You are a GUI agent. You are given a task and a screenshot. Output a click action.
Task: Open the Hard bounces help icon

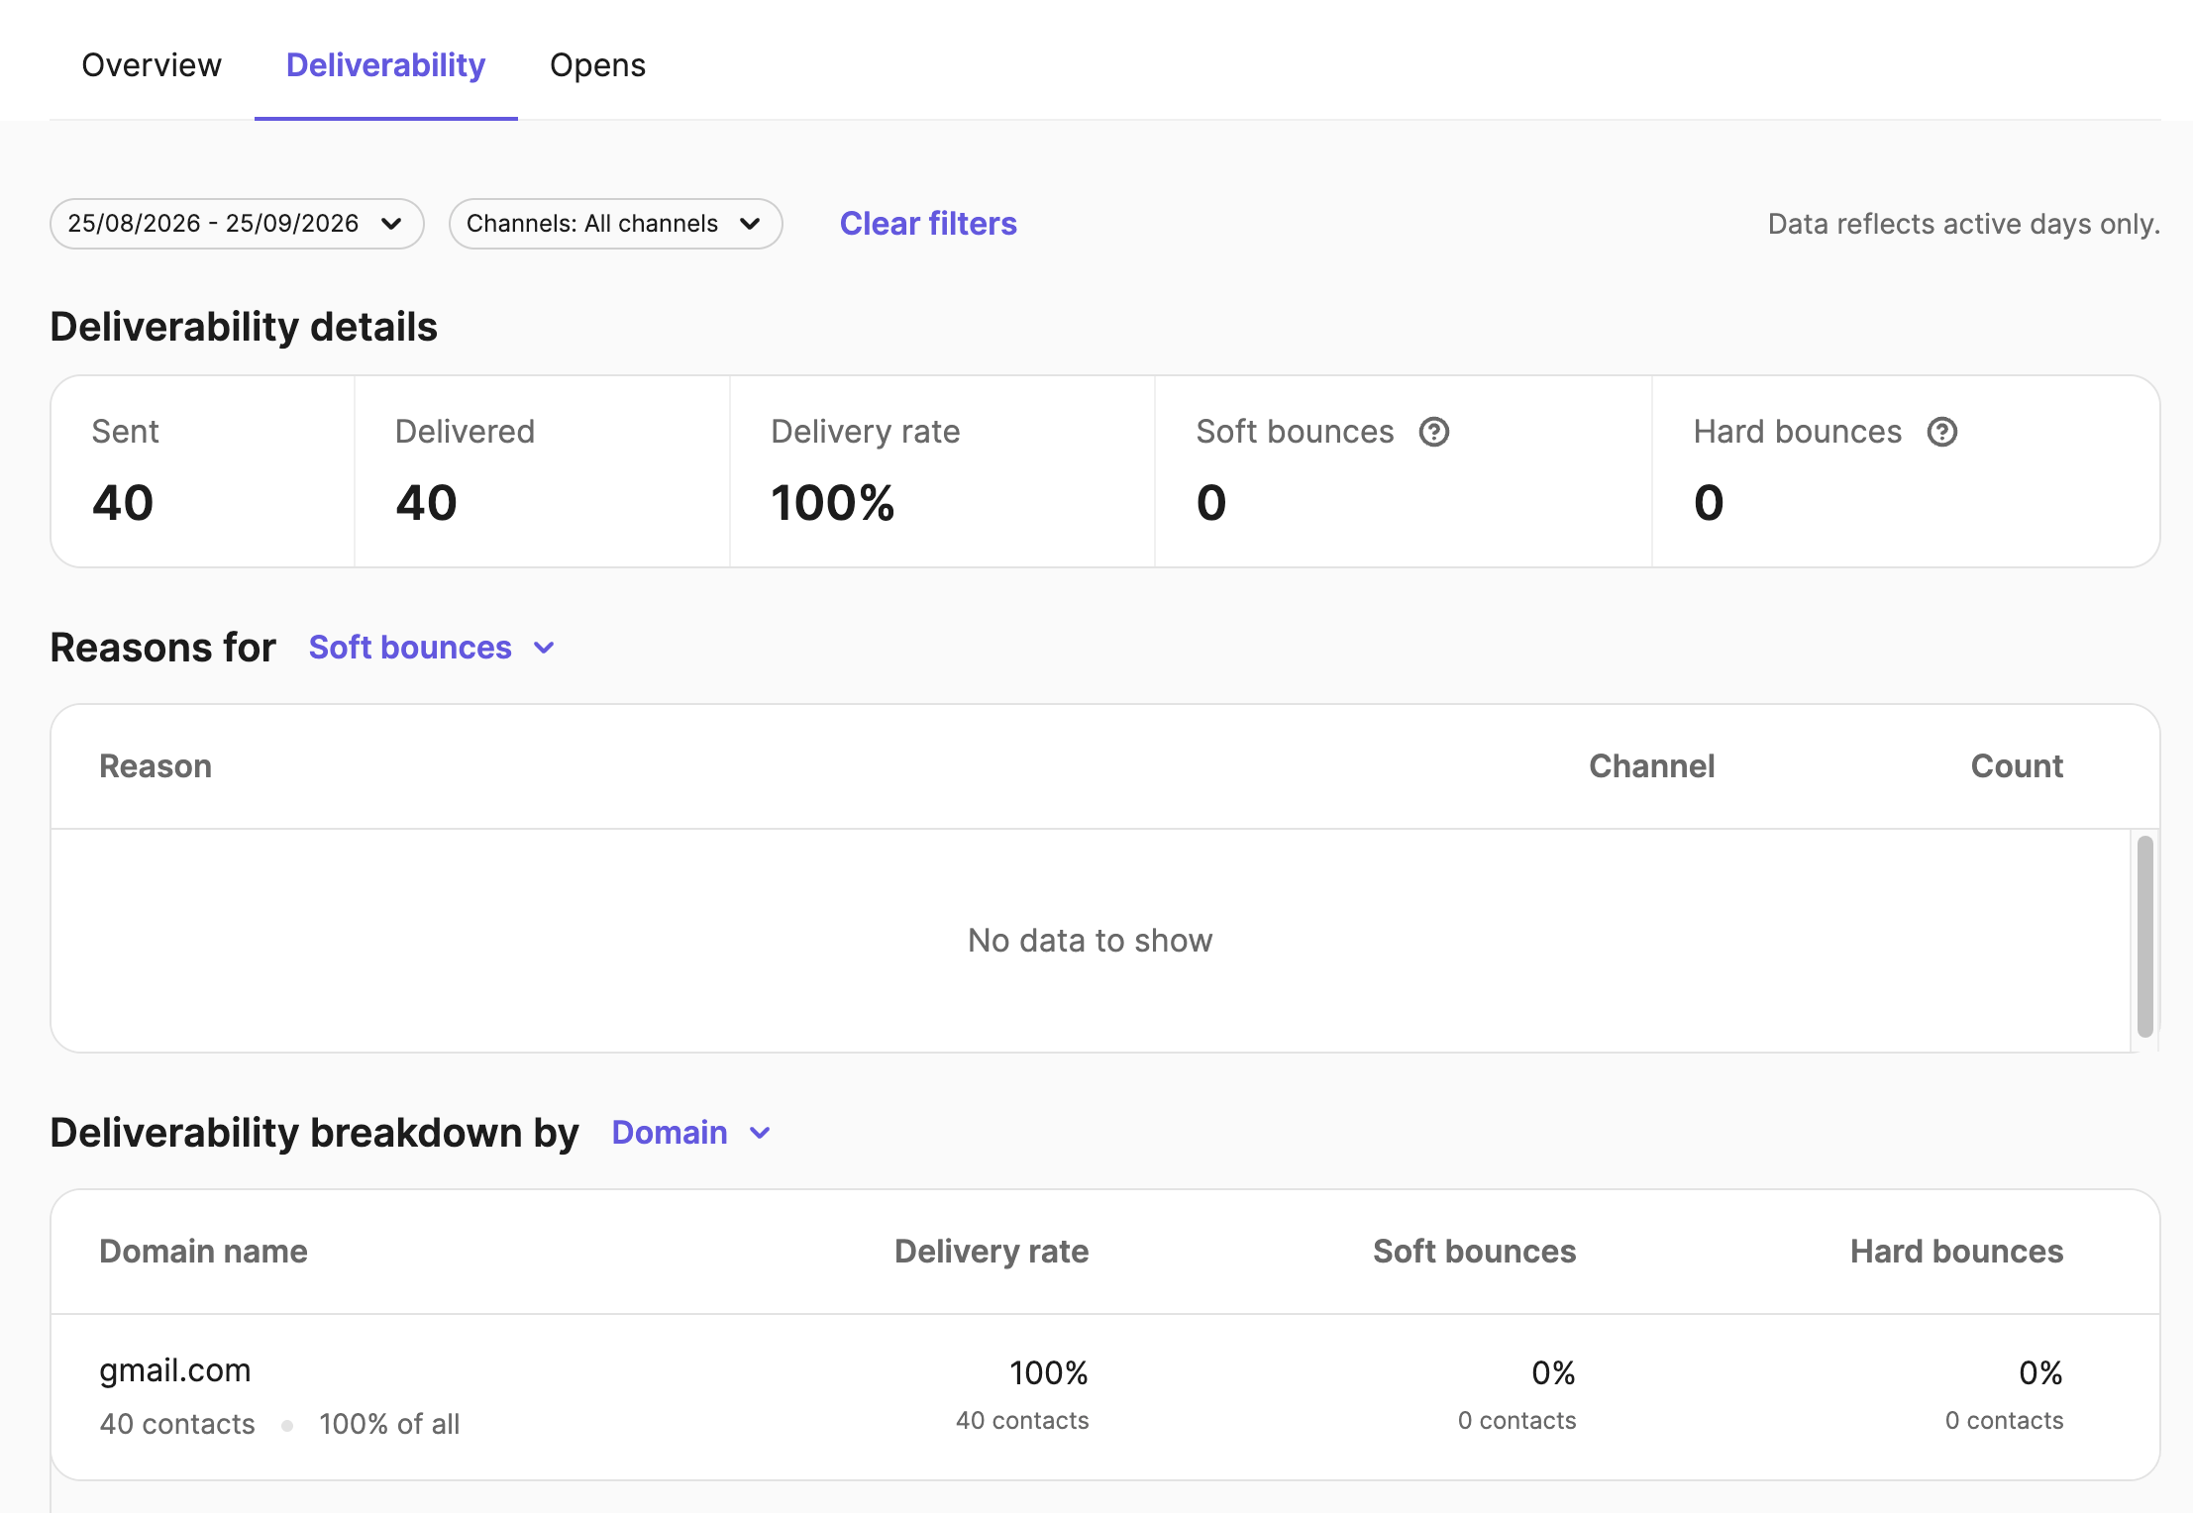(1941, 432)
